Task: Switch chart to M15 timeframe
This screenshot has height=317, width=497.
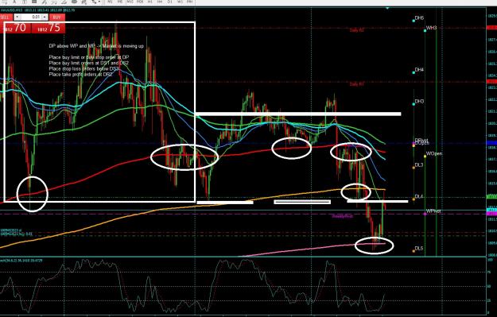Action: point(130,2)
